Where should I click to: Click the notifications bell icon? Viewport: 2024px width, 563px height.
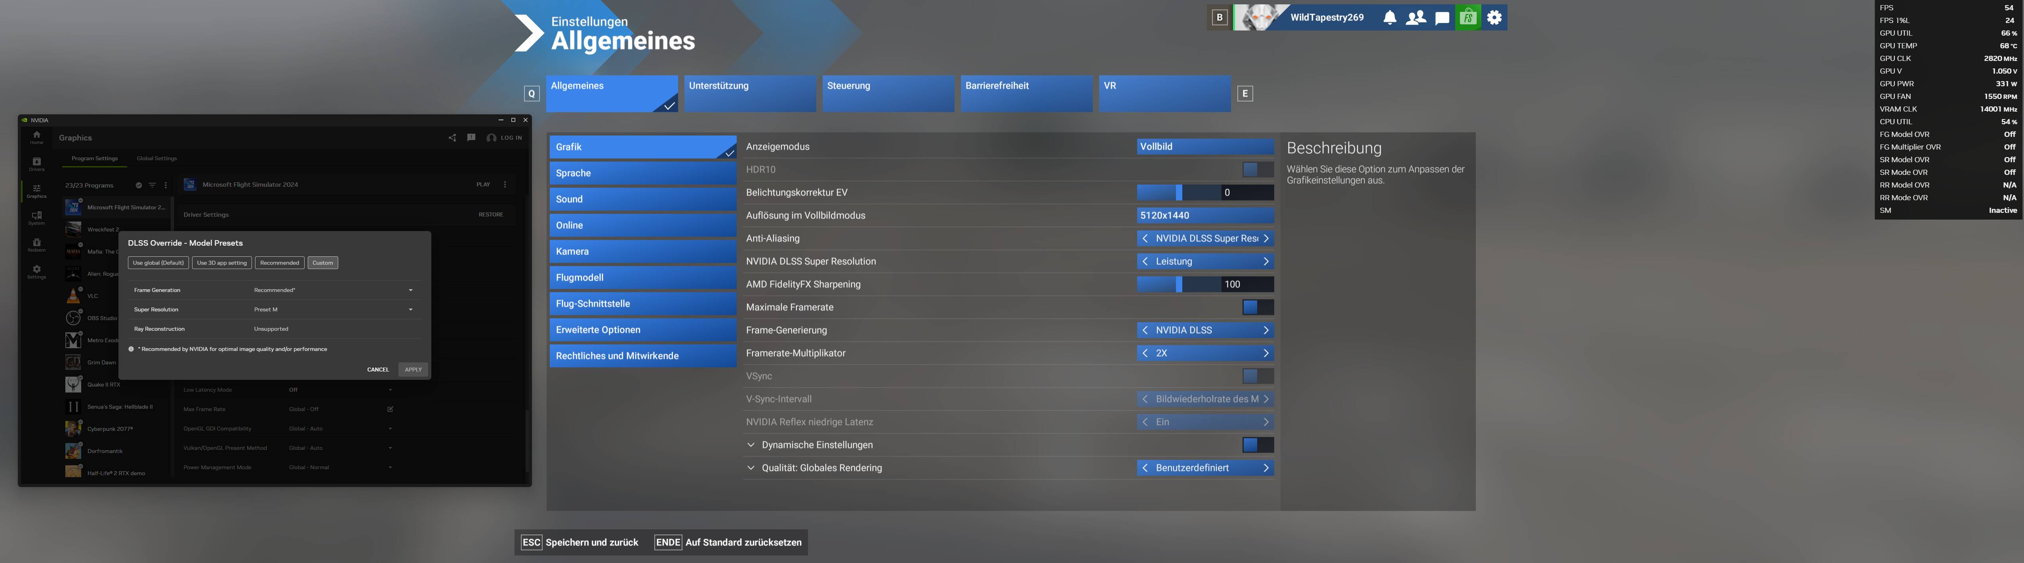pos(1389,17)
